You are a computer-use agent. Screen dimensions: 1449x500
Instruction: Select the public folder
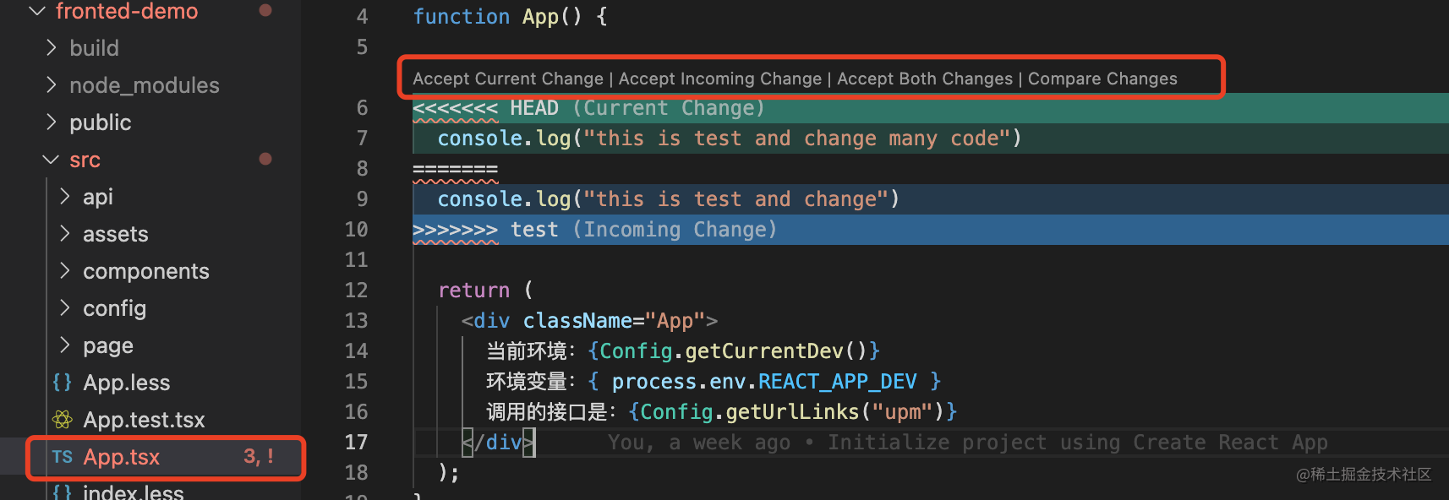(x=100, y=122)
